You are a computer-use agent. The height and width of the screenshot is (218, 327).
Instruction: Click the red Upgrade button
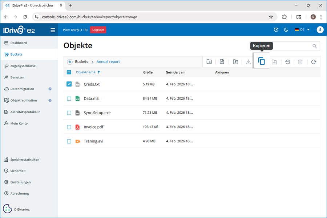coord(98,30)
